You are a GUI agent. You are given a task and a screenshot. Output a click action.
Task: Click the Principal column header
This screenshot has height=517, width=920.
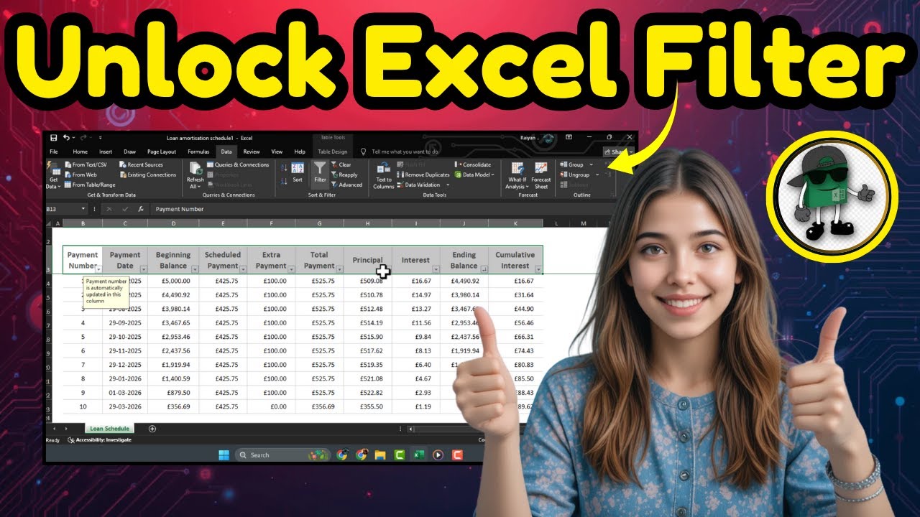click(x=367, y=260)
